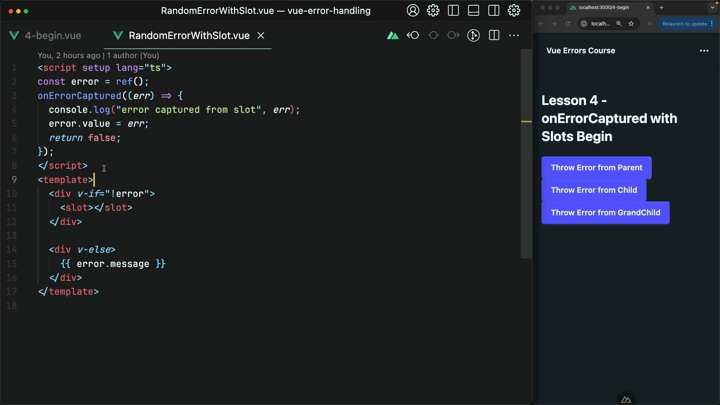The height and width of the screenshot is (405, 720).
Task: Click the browser address bar URL
Action: click(x=601, y=24)
